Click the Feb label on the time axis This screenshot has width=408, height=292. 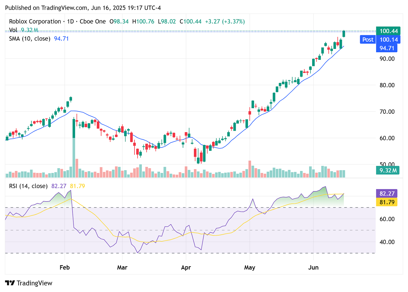pyautogui.click(x=64, y=267)
